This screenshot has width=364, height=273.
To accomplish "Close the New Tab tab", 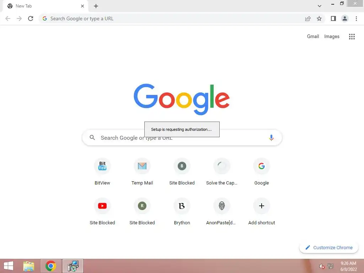I will (x=82, y=6).
